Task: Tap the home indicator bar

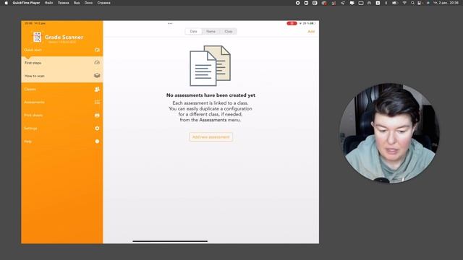Action: pos(170,241)
